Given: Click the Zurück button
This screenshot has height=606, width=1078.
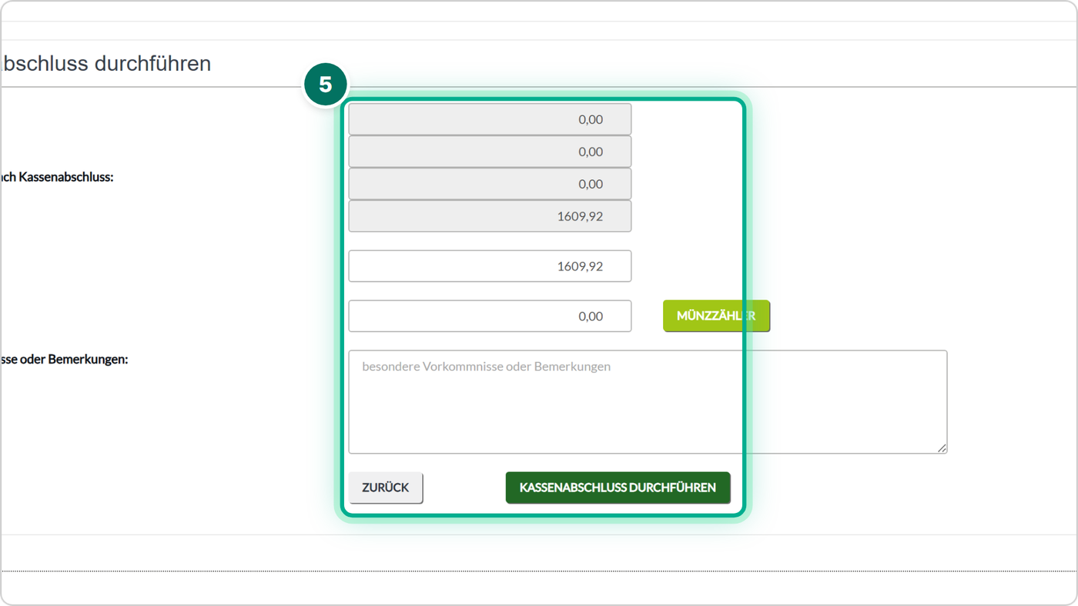Looking at the screenshot, I should tap(386, 488).
